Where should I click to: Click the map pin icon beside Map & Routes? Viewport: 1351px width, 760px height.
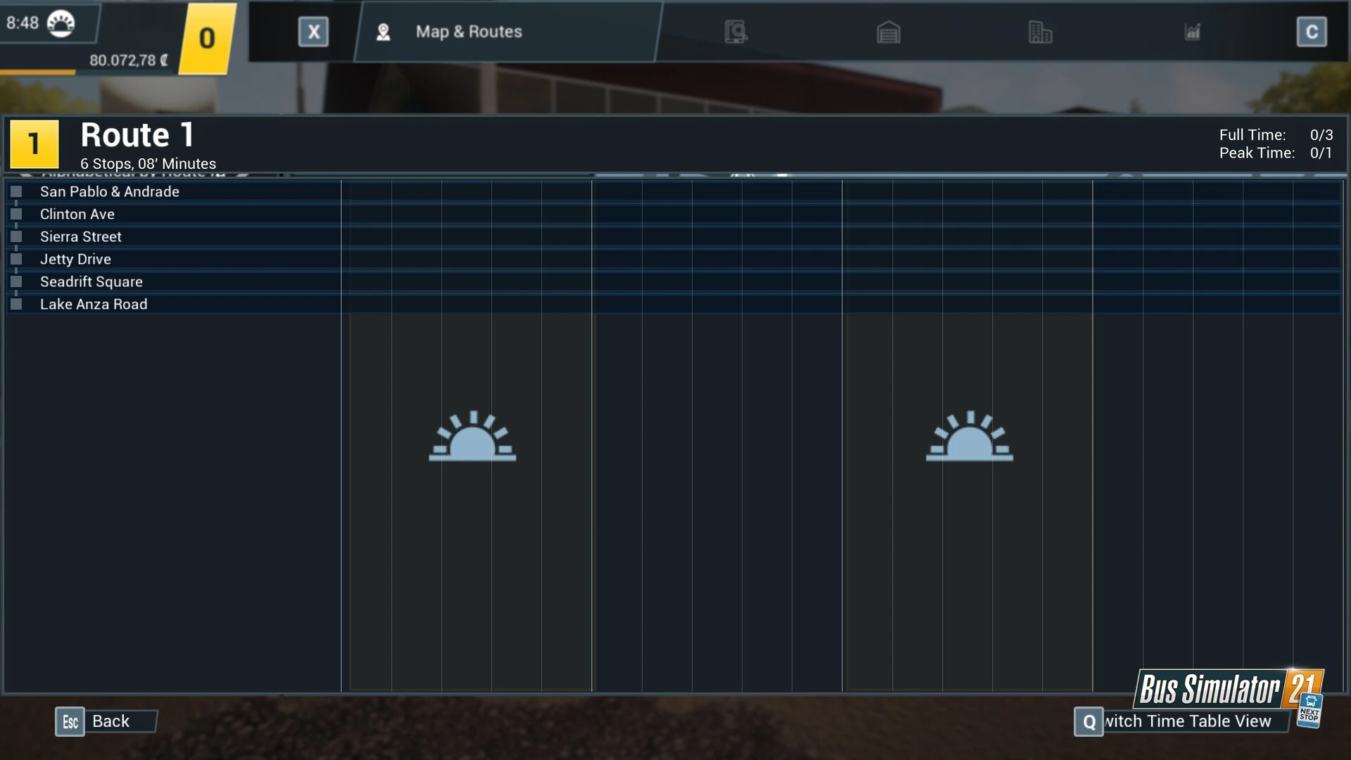pos(383,32)
